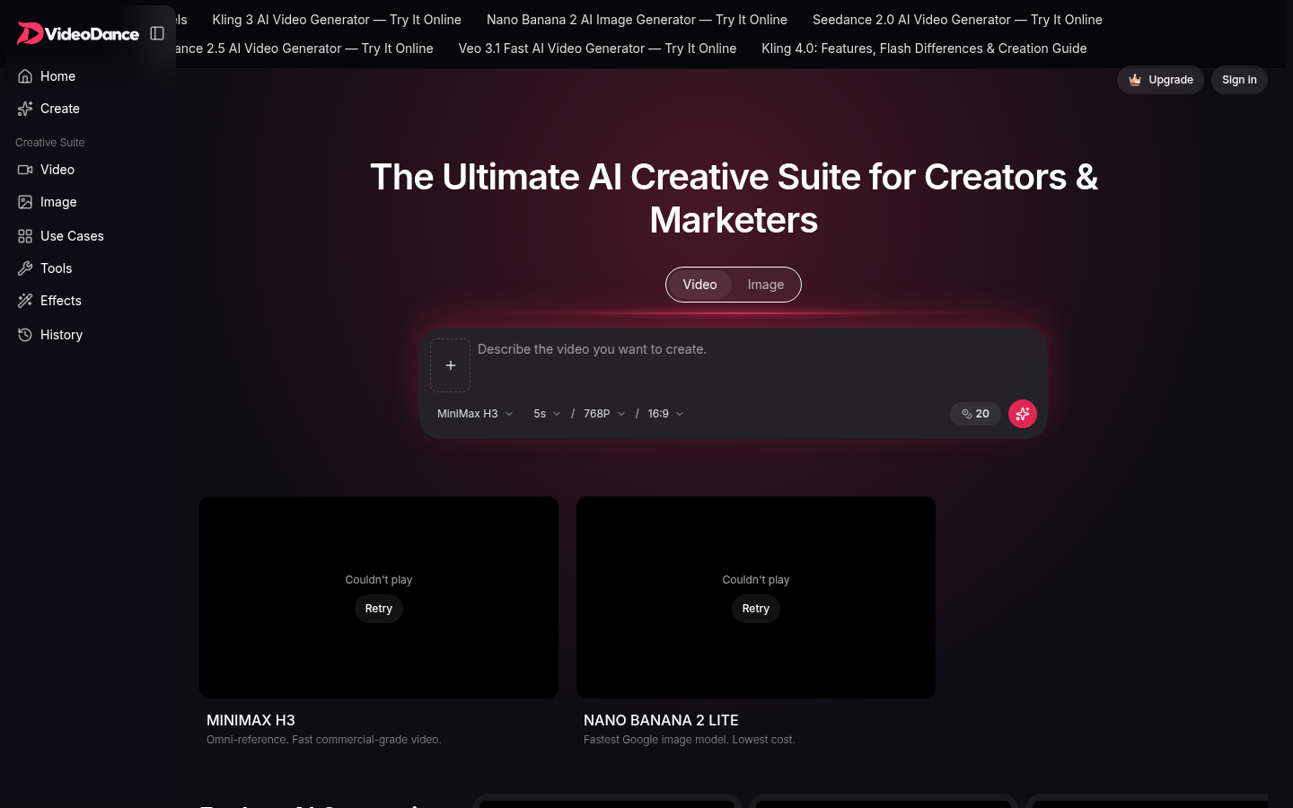Click the Image picture icon in sidebar
This screenshot has height=808, width=1293.
[25, 202]
